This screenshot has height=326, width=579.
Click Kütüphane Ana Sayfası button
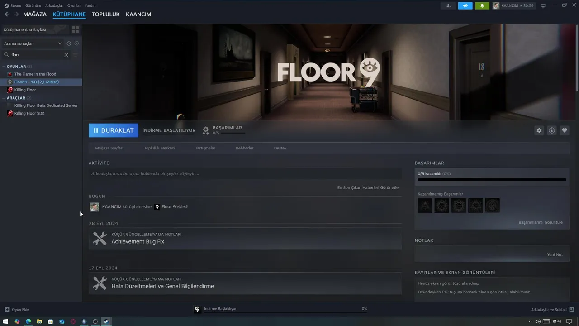[35, 29]
